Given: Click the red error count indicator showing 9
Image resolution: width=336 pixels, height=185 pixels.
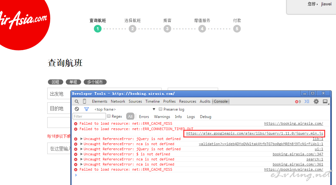Looking at the screenshot, I should point(298,101).
